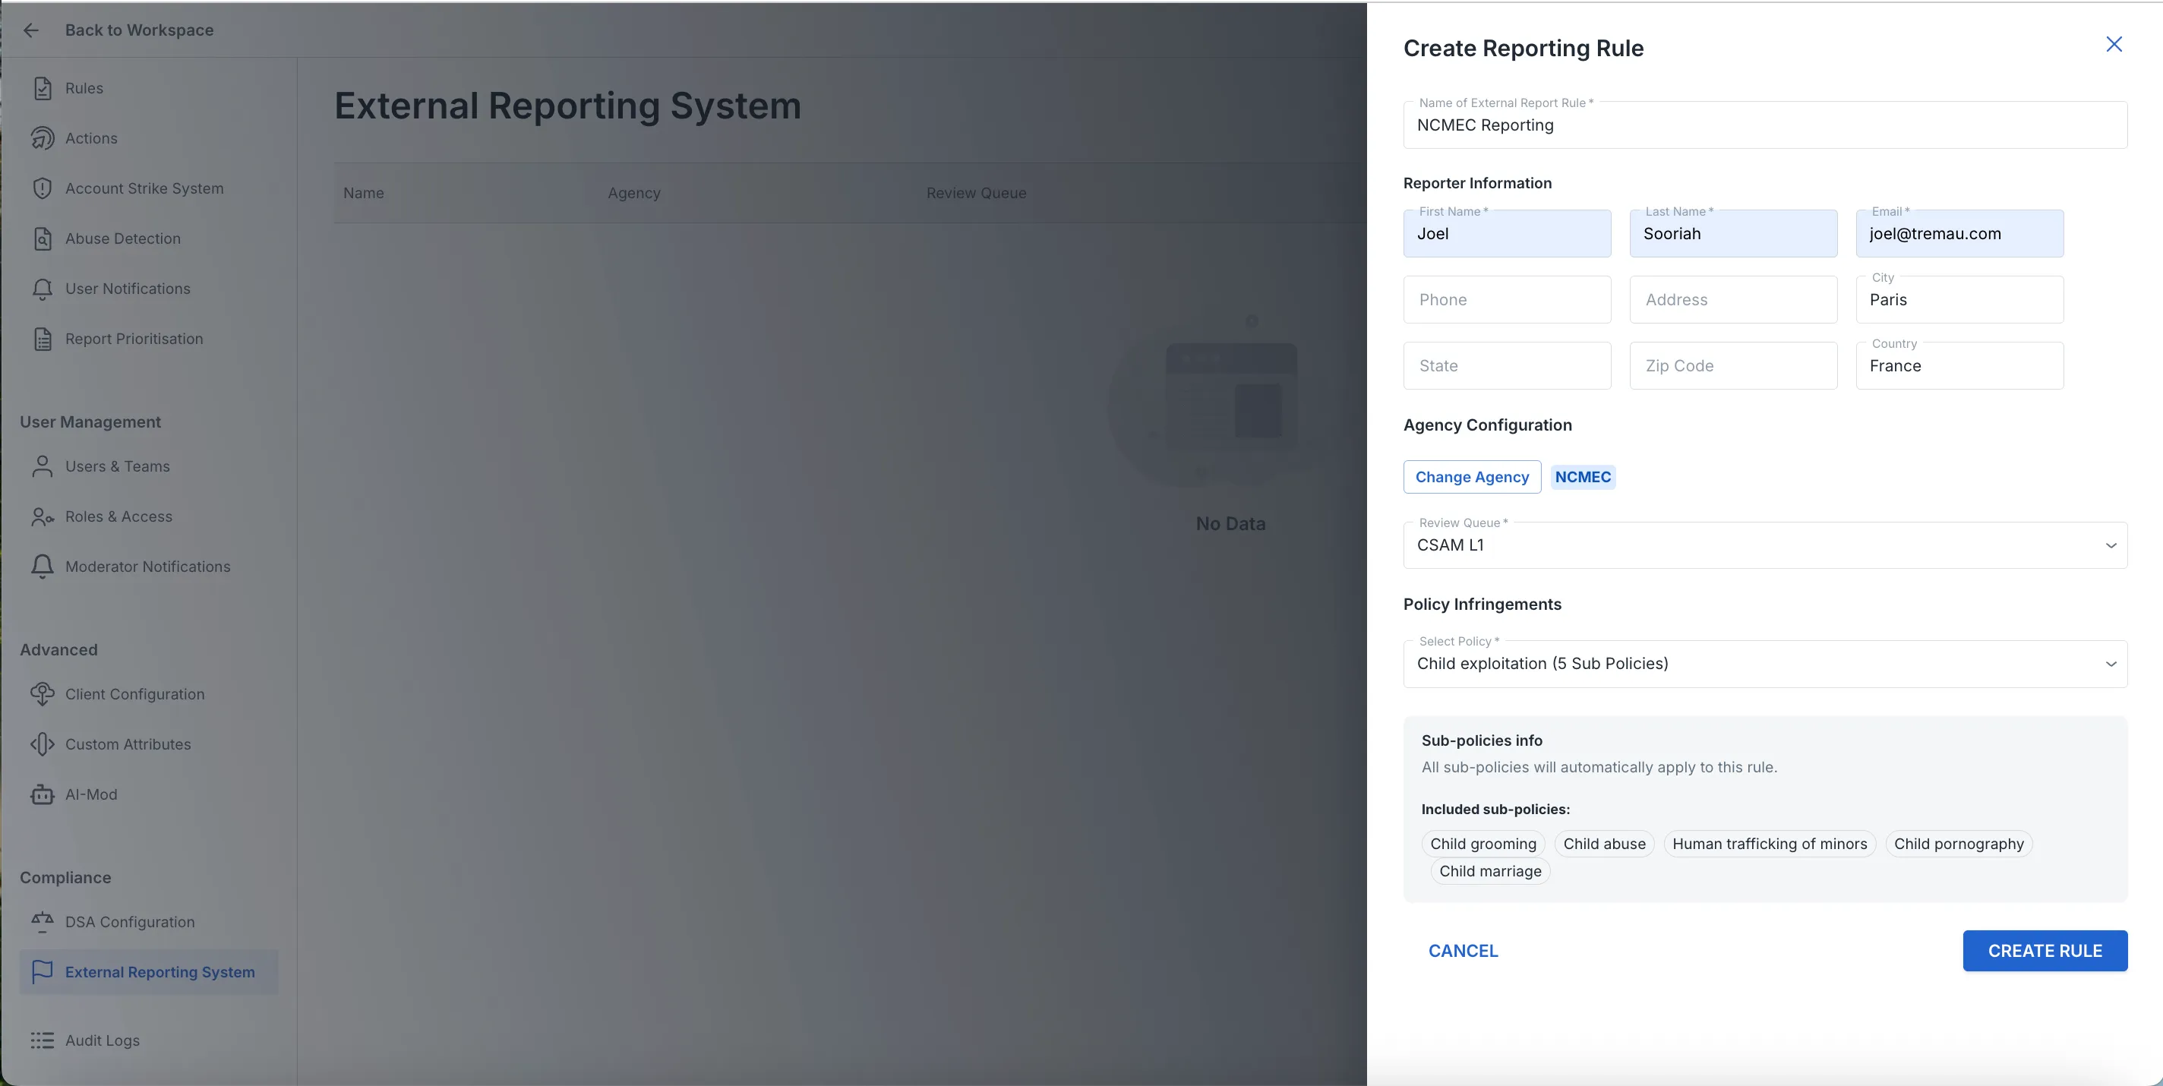Click the Last Name field
The width and height of the screenshot is (2163, 1086).
[x=1733, y=233]
